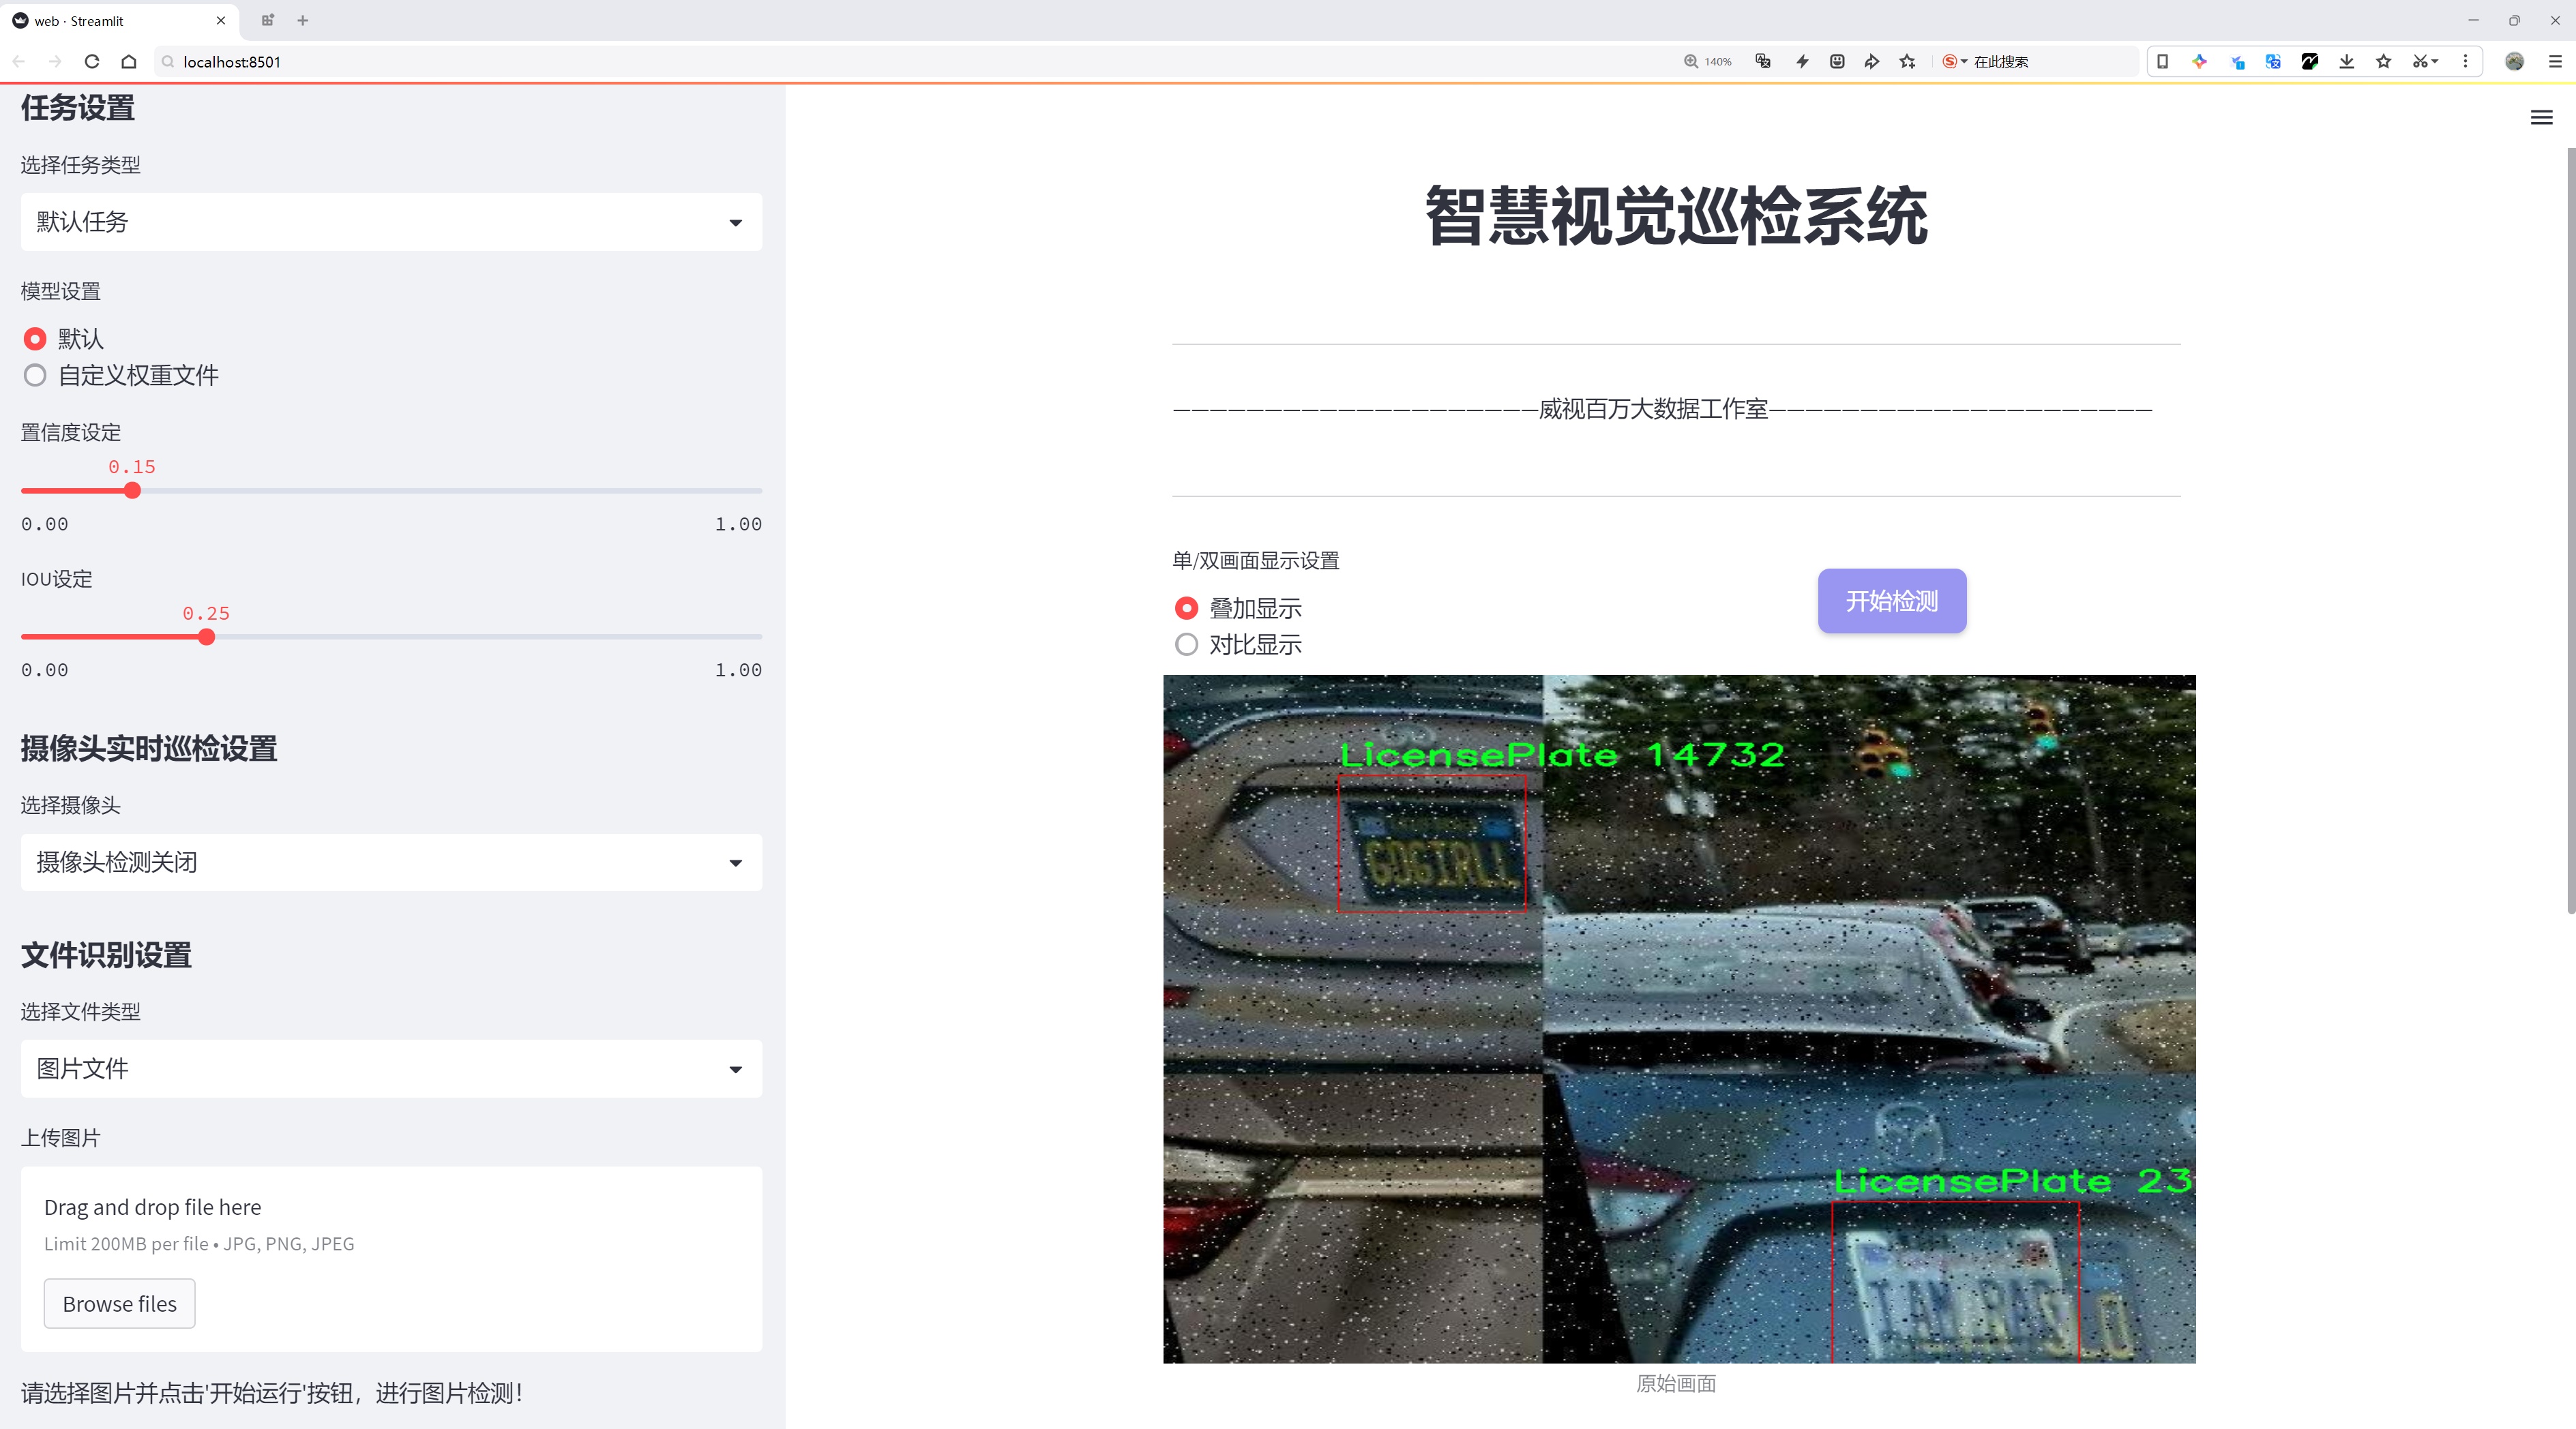Open the Streamlit hamburger menu
This screenshot has width=2576, height=1429.
point(2541,118)
